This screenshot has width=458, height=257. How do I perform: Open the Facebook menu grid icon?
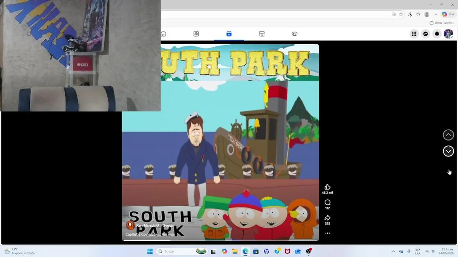(x=414, y=34)
